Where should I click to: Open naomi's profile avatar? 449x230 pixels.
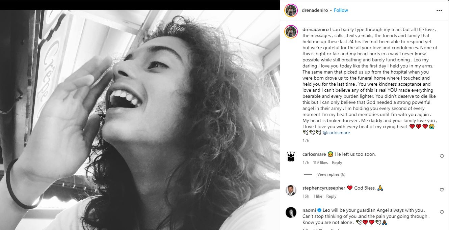click(291, 212)
